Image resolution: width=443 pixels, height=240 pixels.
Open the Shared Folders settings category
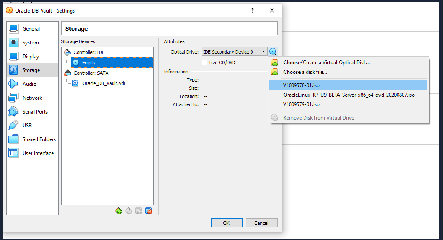[32, 139]
